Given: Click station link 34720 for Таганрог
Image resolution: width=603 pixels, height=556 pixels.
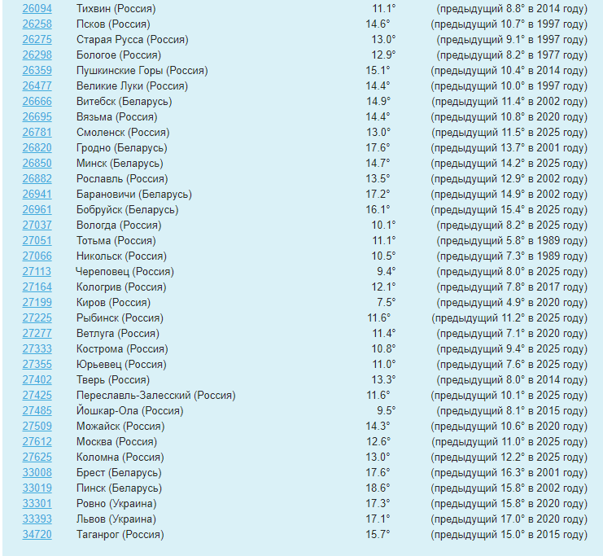Looking at the screenshot, I should click(x=37, y=534).
